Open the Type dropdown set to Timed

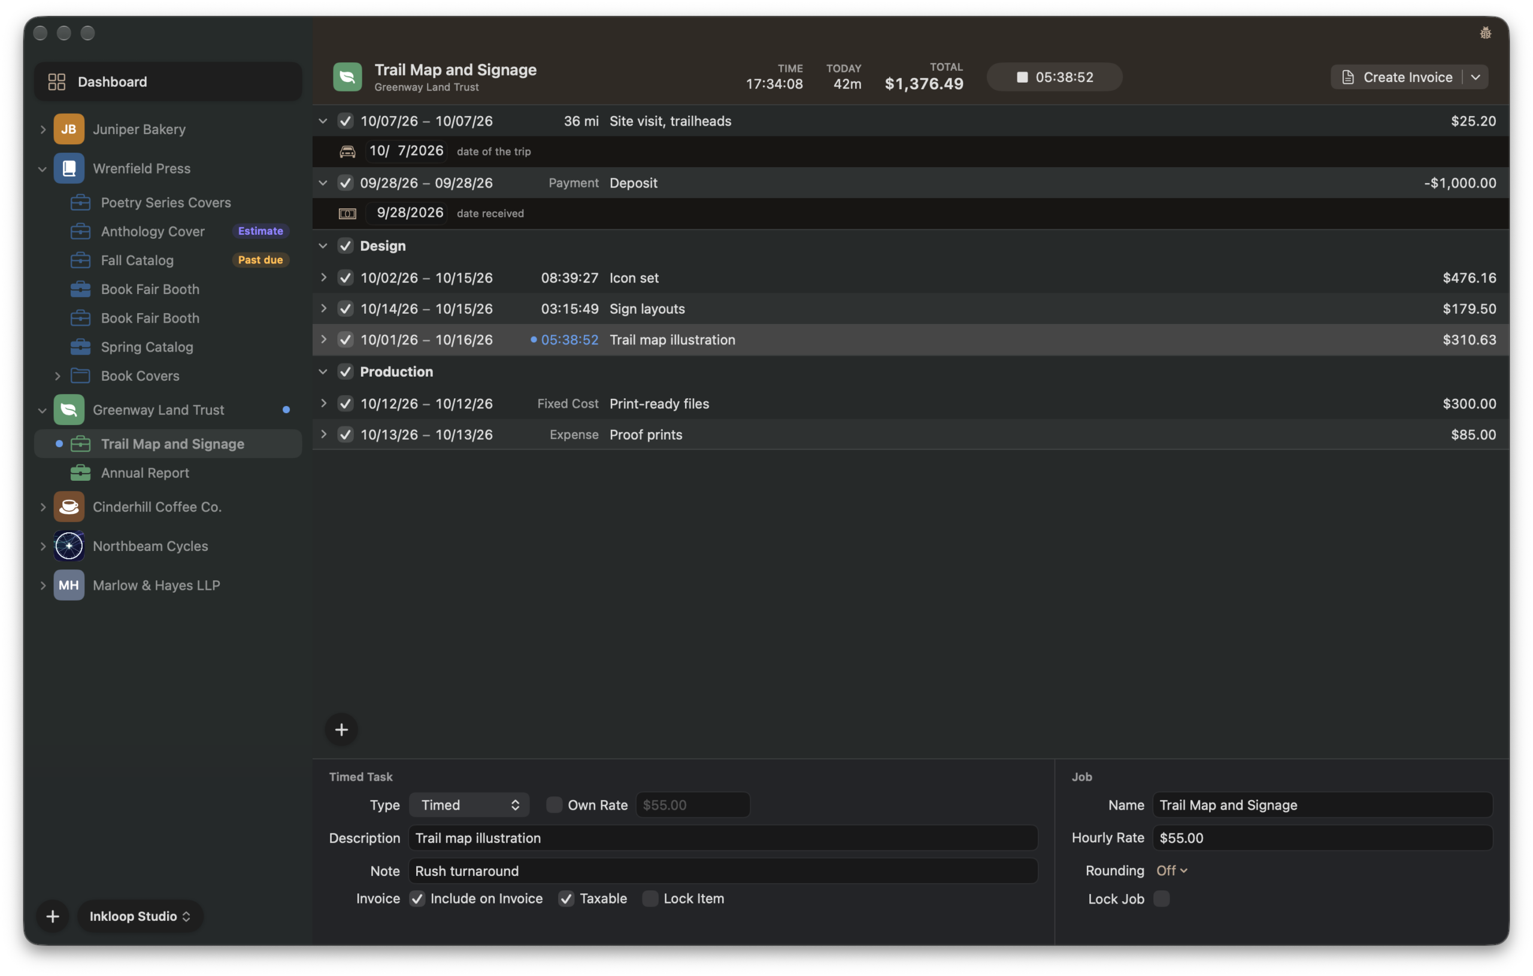468,805
